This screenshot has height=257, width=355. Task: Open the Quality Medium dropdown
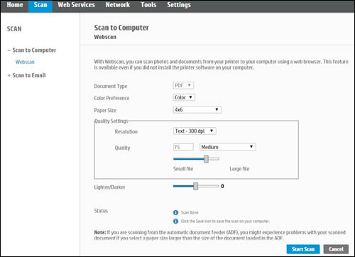[x=228, y=147]
